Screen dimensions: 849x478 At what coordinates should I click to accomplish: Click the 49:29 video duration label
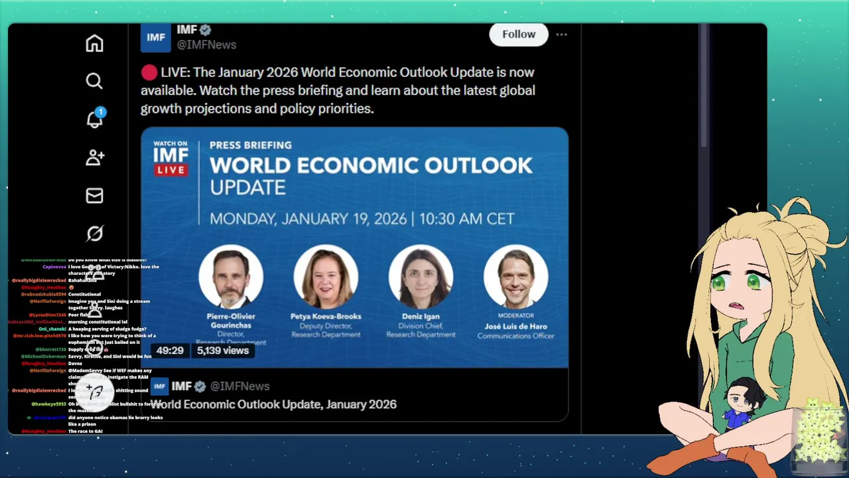pos(170,351)
